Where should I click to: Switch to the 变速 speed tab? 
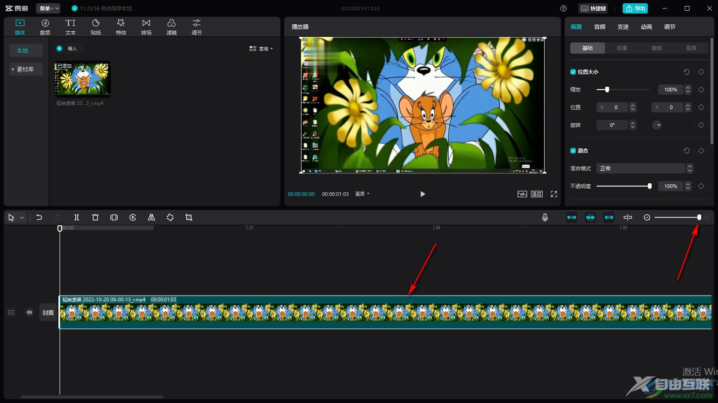(x=623, y=27)
